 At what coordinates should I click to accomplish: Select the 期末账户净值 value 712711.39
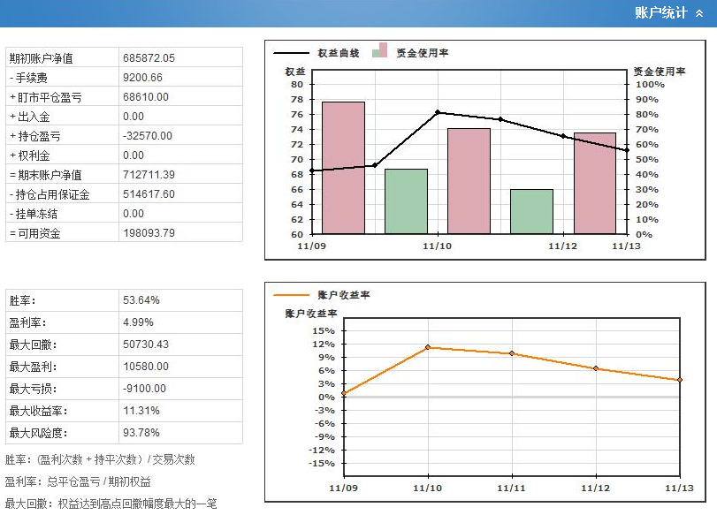tap(149, 175)
